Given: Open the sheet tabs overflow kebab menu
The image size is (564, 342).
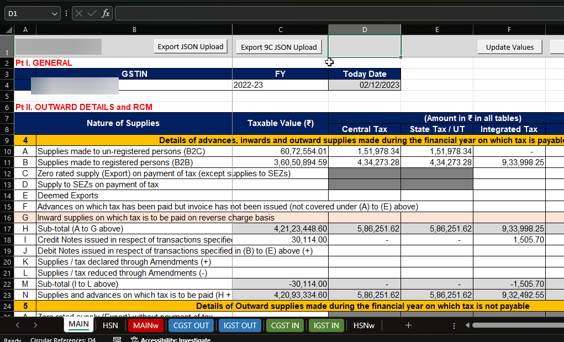Looking at the screenshot, I should pos(454,326).
